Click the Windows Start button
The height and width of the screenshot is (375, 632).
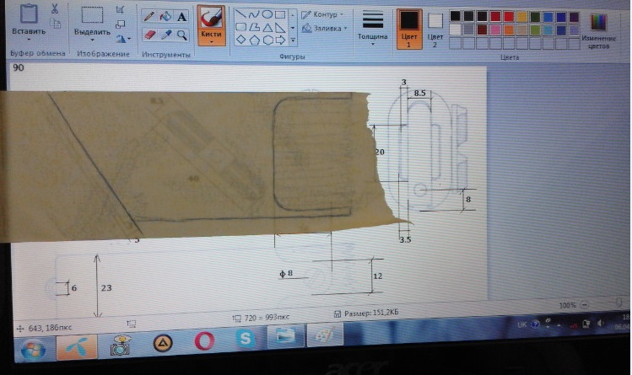click(32, 346)
